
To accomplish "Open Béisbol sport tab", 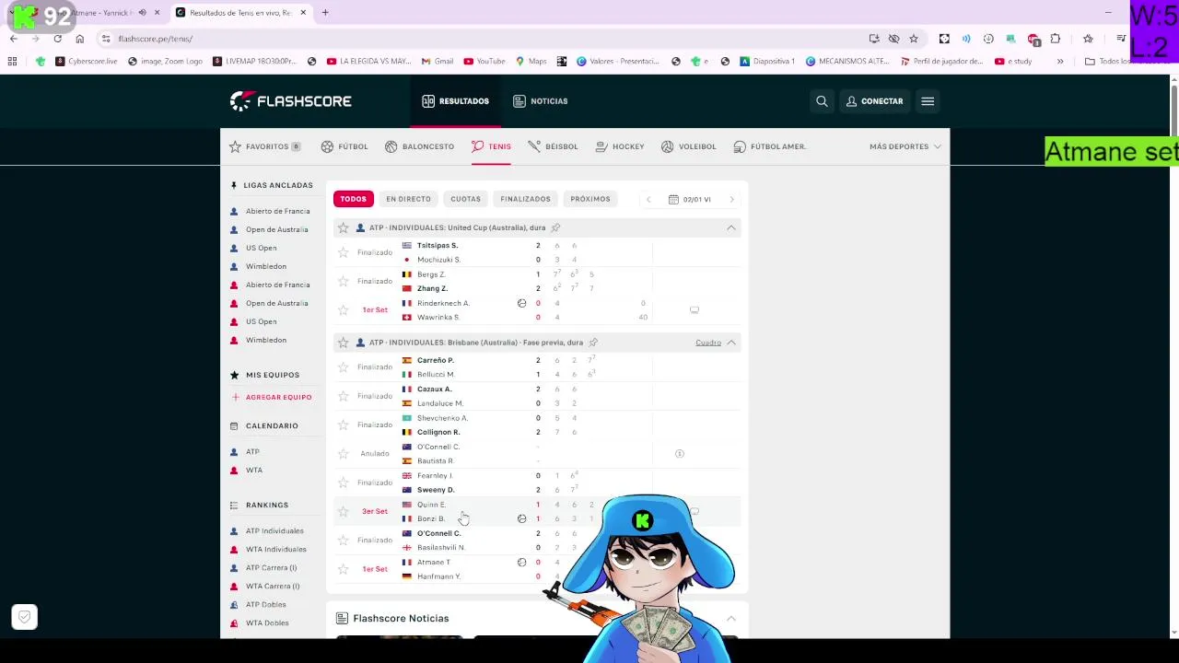I will (x=553, y=146).
